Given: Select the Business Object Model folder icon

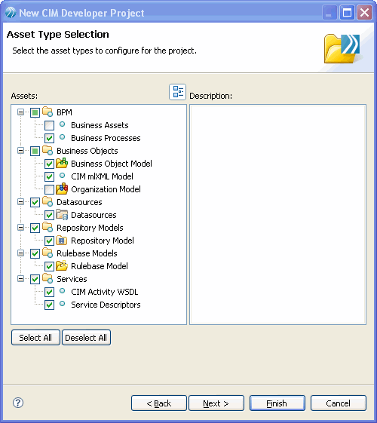Looking at the screenshot, I should point(62,163).
